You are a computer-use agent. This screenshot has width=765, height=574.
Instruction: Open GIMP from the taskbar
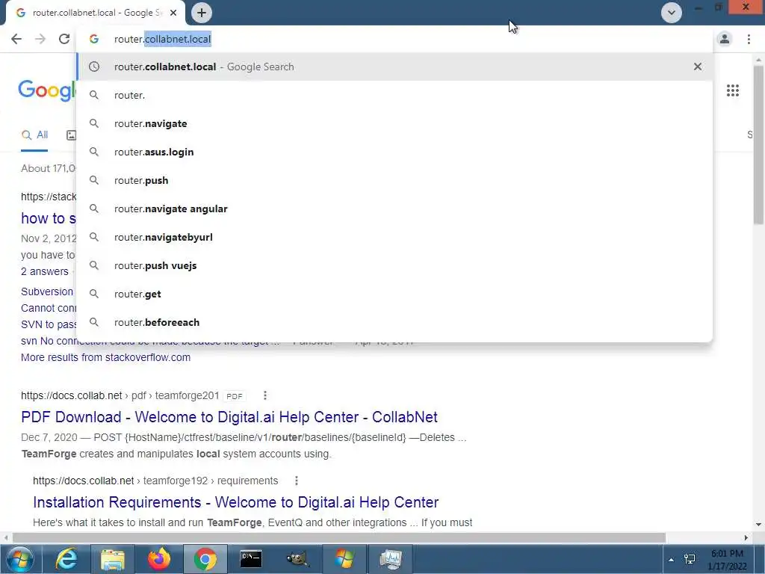(x=297, y=559)
